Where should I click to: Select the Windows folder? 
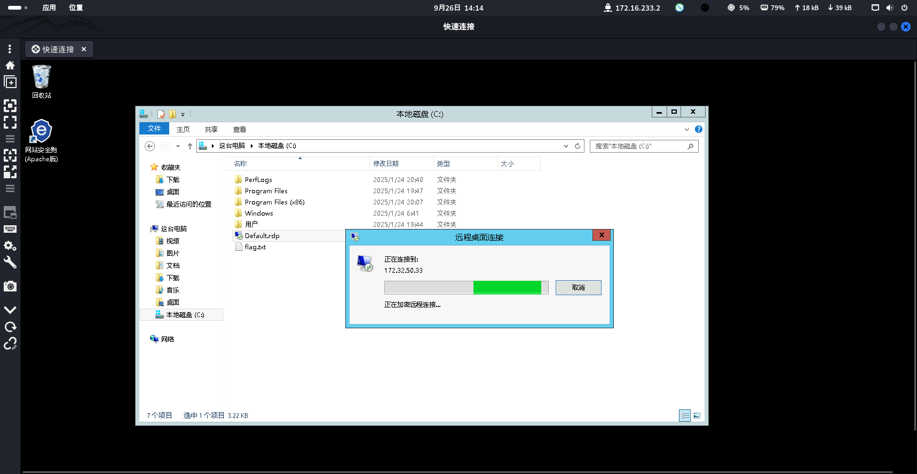[x=259, y=213]
